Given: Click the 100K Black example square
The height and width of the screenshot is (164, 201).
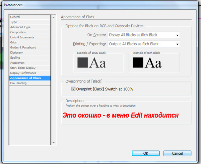Looking at the screenshot, I should point(82,62).
